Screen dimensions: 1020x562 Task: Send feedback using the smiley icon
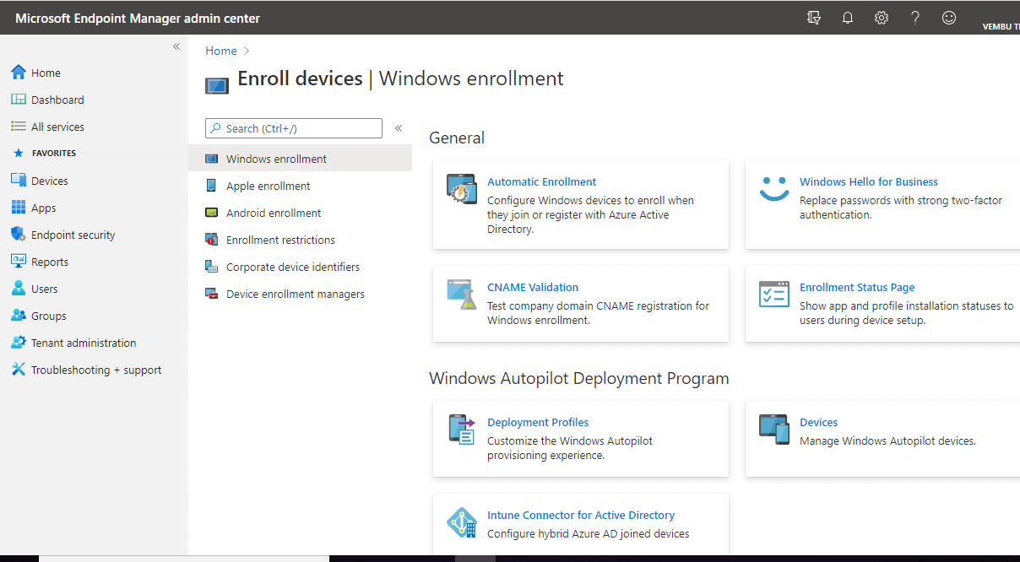click(949, 18)
